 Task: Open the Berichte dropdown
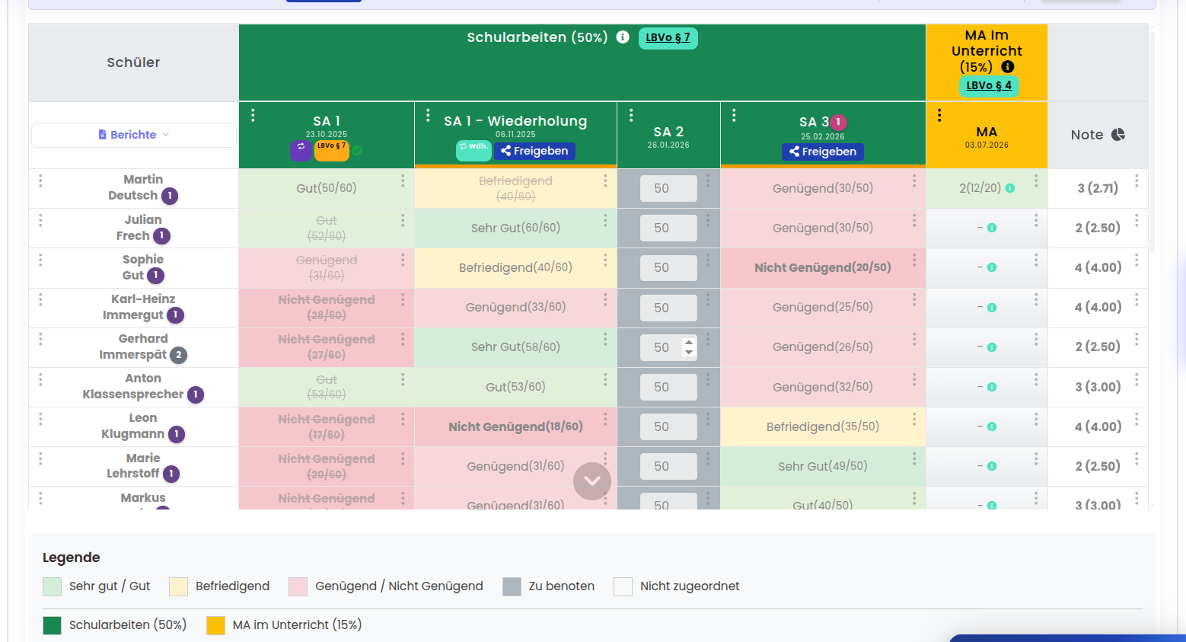tap(133, 135)
